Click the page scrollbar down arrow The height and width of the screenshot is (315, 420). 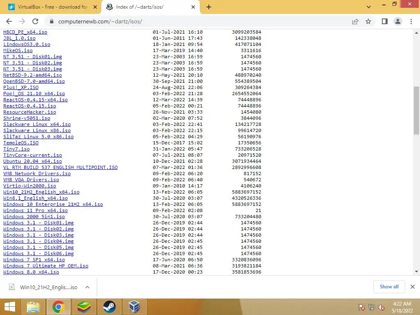pos(416,272)
